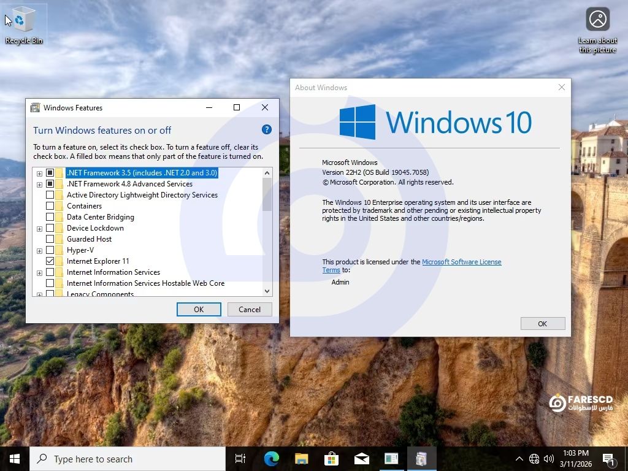Viewport: 628px width, 471px height.
Task: Open the notification center icon
Action: point(609,459)
